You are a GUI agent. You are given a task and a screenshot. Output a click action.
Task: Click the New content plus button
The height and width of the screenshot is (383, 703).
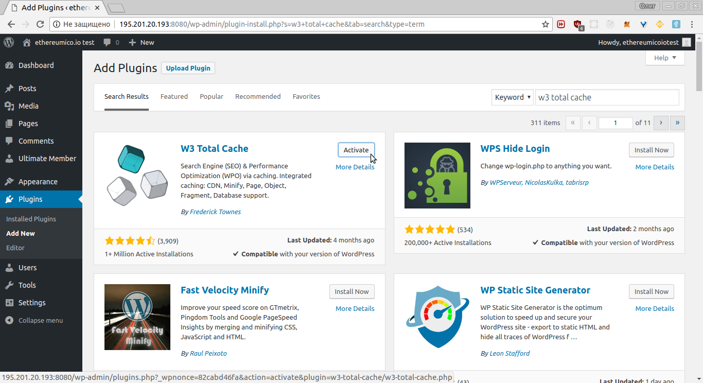(142, 42)
